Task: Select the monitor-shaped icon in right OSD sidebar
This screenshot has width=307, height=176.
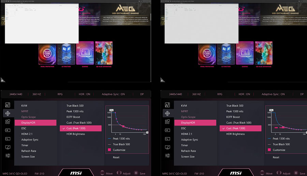Action: (x=167, y=147)
